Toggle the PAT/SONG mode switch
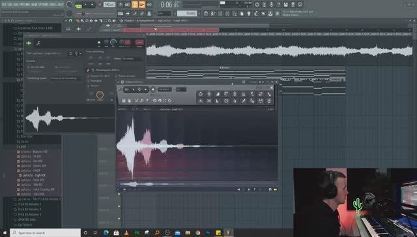Image resolution: width=417 pixels, height=237 pixels. coord(78,5)
